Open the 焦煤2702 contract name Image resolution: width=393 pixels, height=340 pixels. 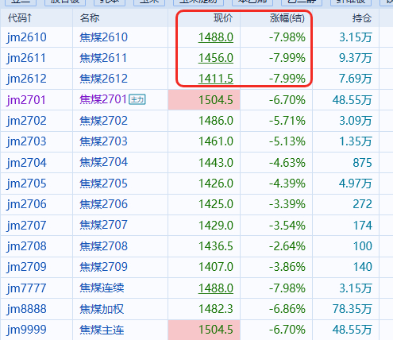coord(103,121)
